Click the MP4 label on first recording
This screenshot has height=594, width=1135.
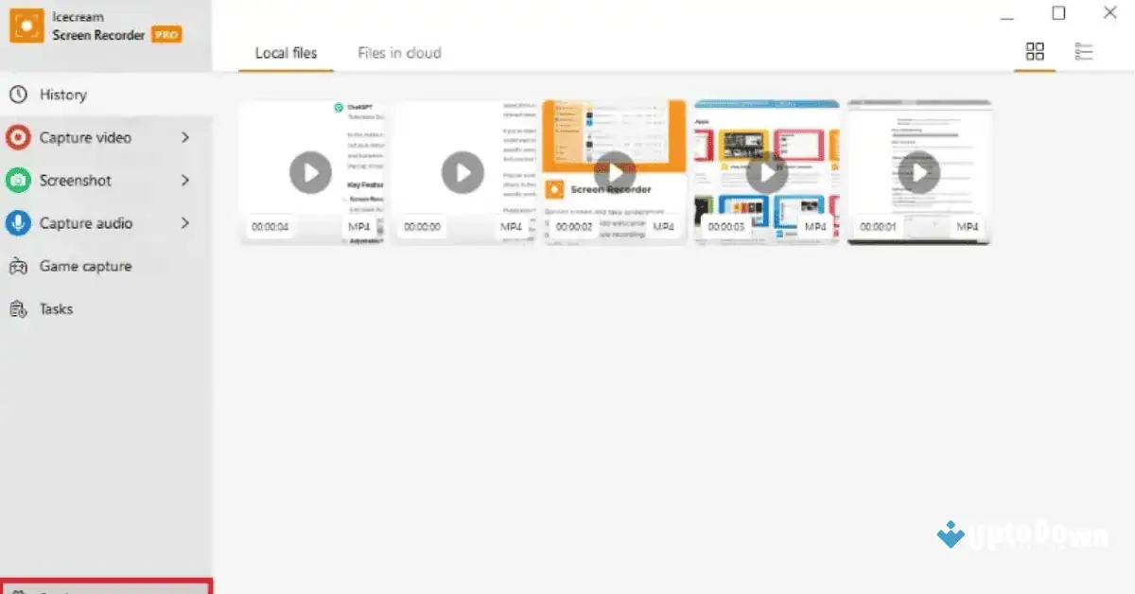[x=360, y=227]
